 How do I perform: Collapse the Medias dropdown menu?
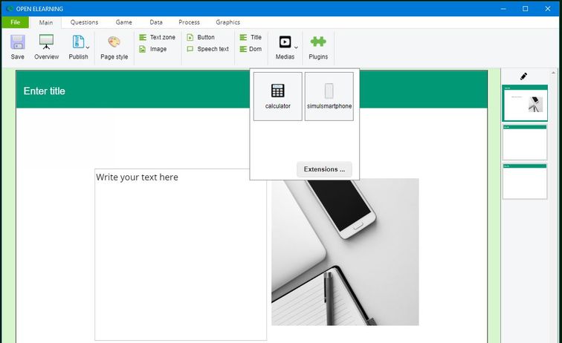(295, 48)
